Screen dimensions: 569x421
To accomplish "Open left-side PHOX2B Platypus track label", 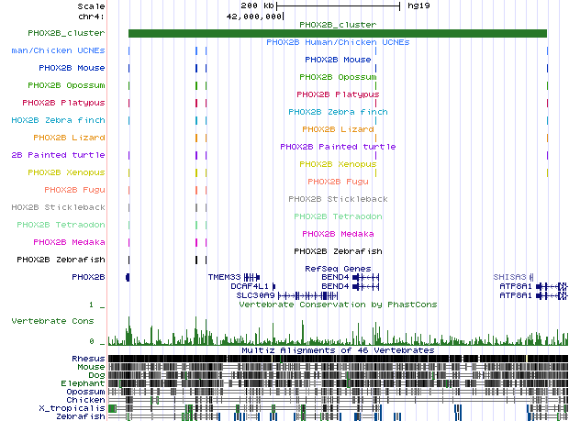I will pyautogui.click(x=63, y=103).
